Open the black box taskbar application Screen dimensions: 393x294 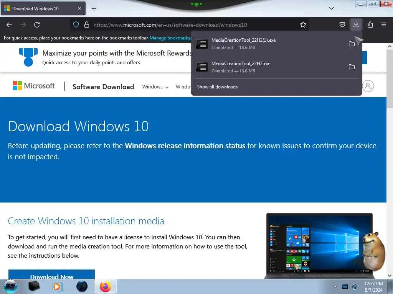34,286
